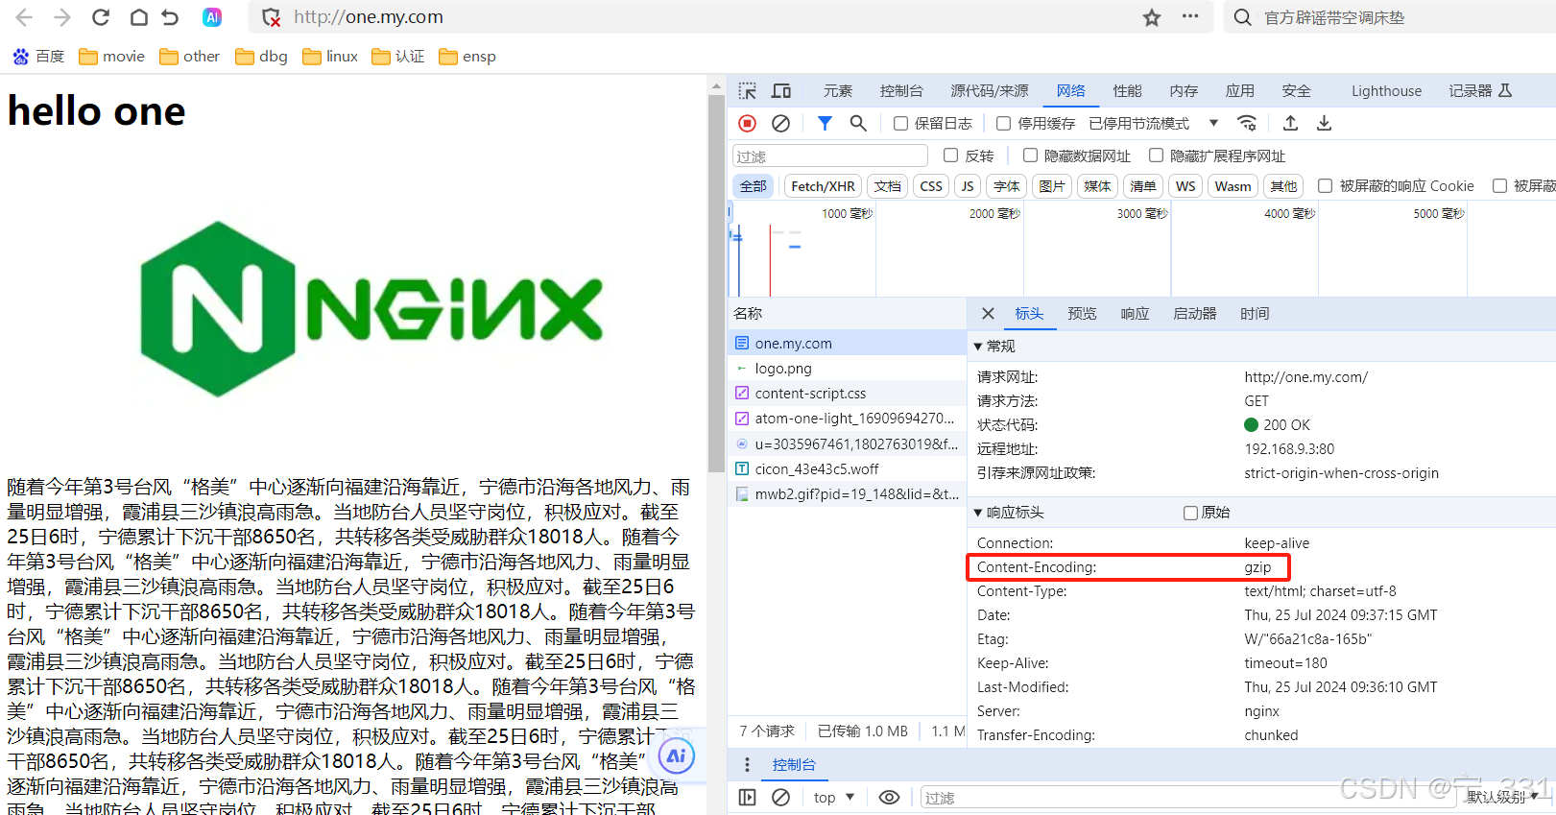
Task: Open 源代码/来源 panel tab
Action: pyautogui.click(x=990, y=91)
